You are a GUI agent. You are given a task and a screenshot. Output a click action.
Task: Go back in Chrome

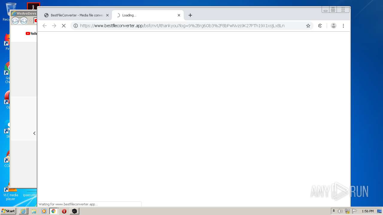45,26
